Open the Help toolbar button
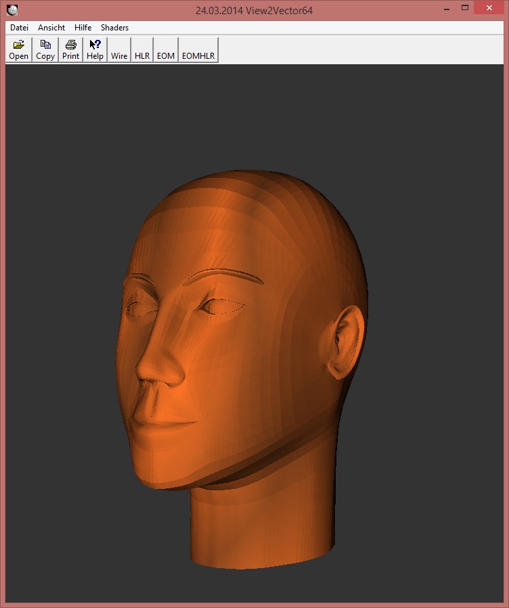Screen dimensions: 509x608 [95, 50]
